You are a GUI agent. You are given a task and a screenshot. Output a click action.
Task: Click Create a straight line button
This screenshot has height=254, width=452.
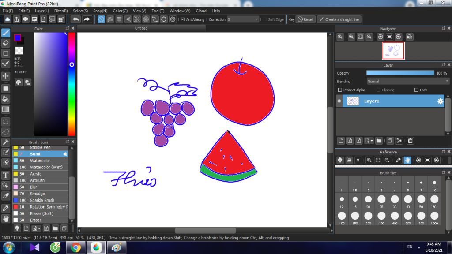[x=339, y=19]
